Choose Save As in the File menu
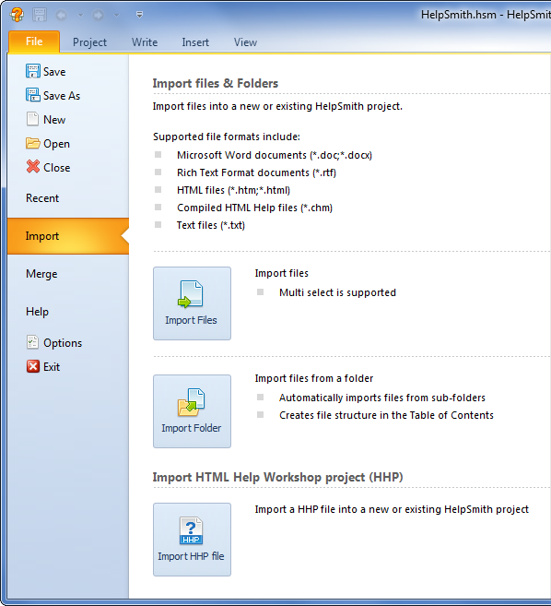This screenshot has height=606, width=551. 62,96
